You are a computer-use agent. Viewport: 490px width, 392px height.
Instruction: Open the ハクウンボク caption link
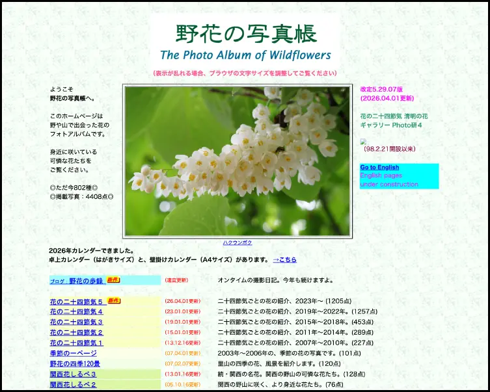click(x=238, y=242)
